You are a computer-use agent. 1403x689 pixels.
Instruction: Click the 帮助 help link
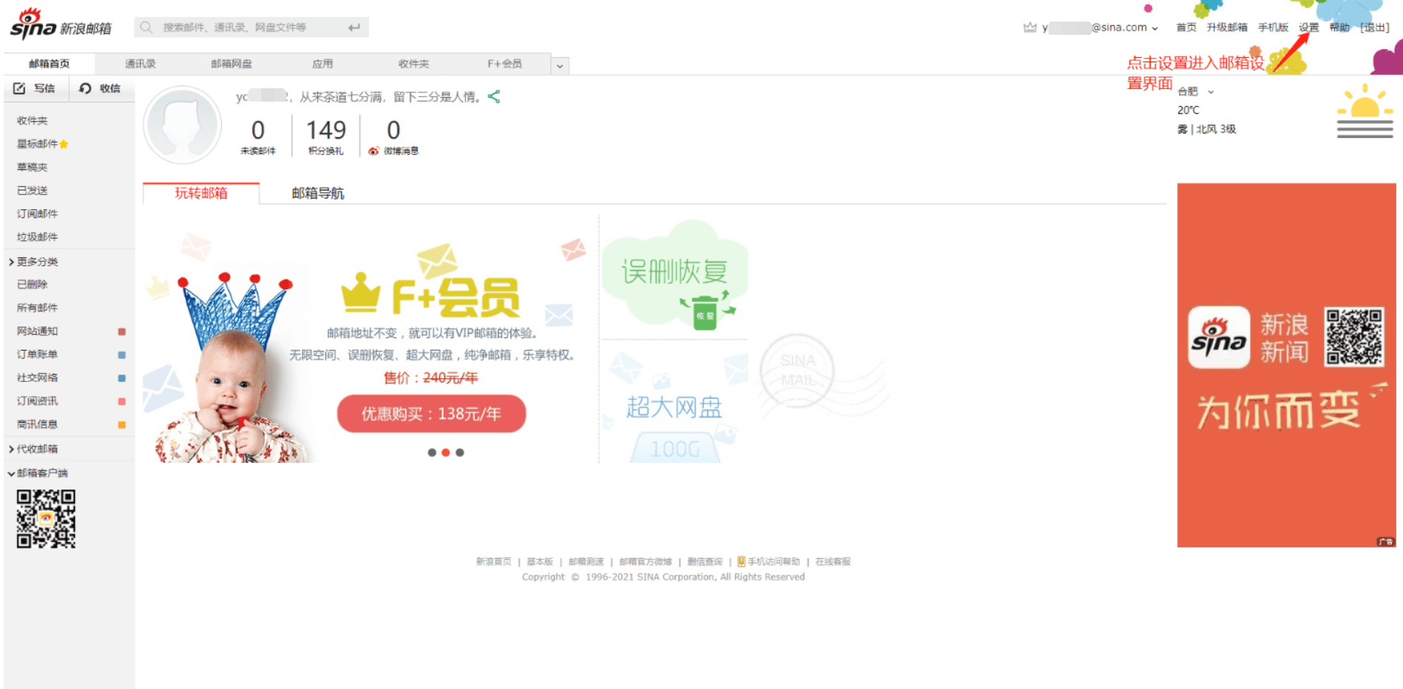pyautogui.click(x=1340, y=27)
